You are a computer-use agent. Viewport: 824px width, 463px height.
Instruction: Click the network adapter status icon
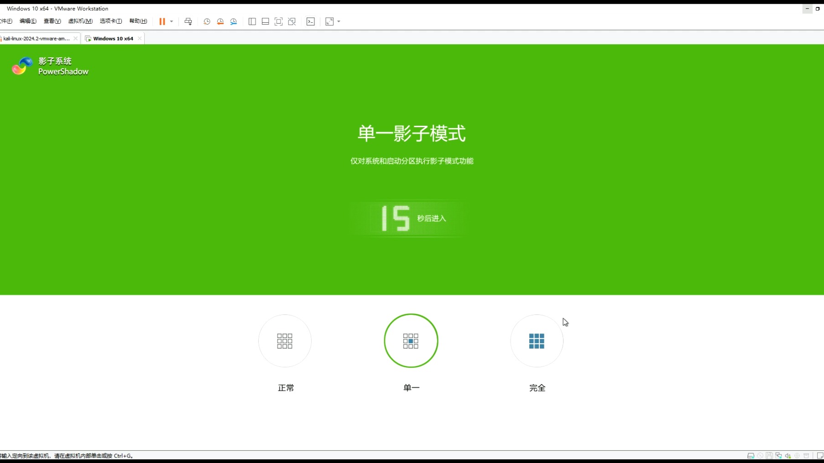point(778,456)
